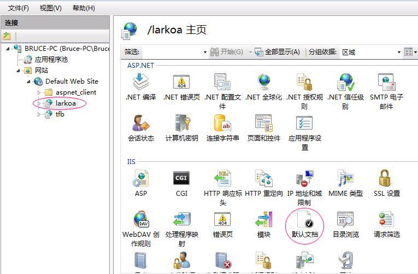Click the connect icon in 连接 toolbar
Screen dimensions: 418x274
[7, 36]
